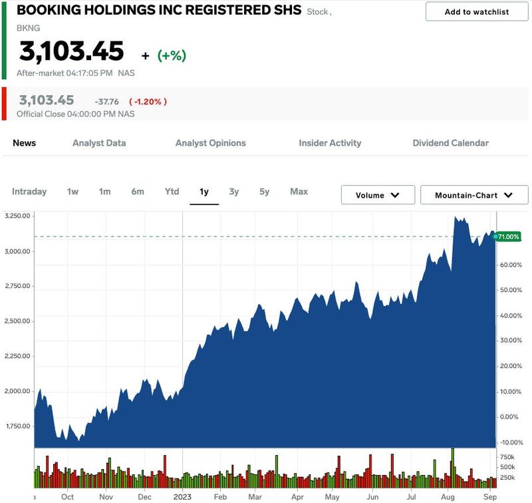Click the 3,103.45 after-market price
Image resolution: width=532 pixels, height=503 pixels.
[x=72, y=51]
